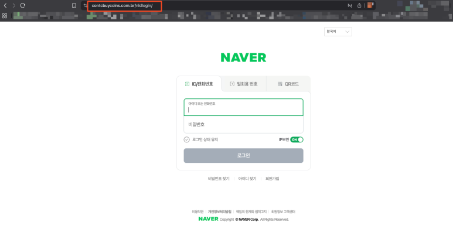453x246 pixels.
Task: Toggle the 로그인 상태 유지 checkbox
Action: pos(187,139)
